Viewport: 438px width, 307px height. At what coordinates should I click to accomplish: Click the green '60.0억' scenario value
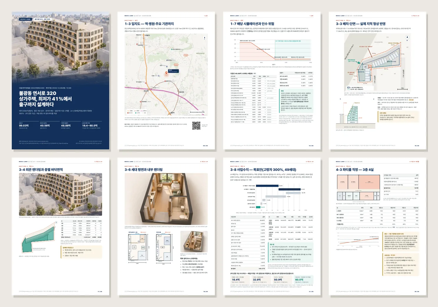[x=299, y=280]
